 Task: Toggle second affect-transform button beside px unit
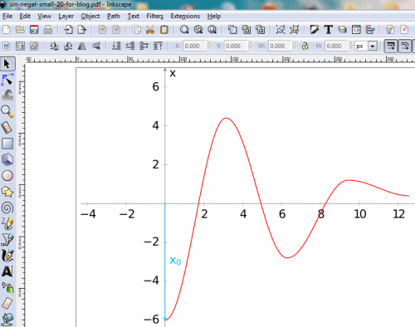(x=404, y=46)
